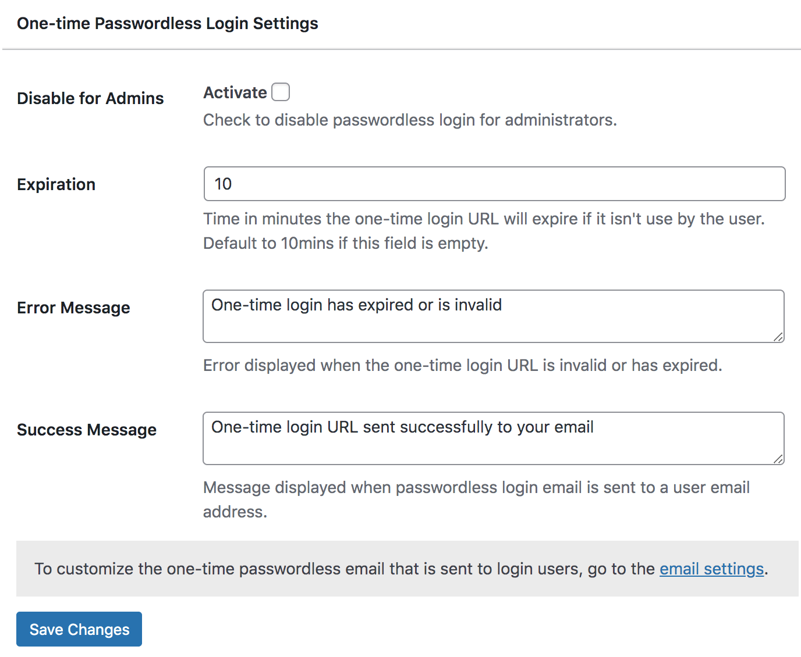Click the text 'One-time login has expired or is invalid'
This screenshot has height=657, width=801.
pos(356,305)
